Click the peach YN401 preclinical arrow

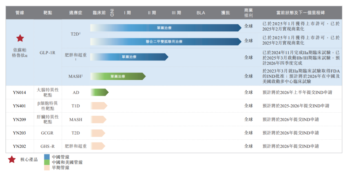point(99,106)
